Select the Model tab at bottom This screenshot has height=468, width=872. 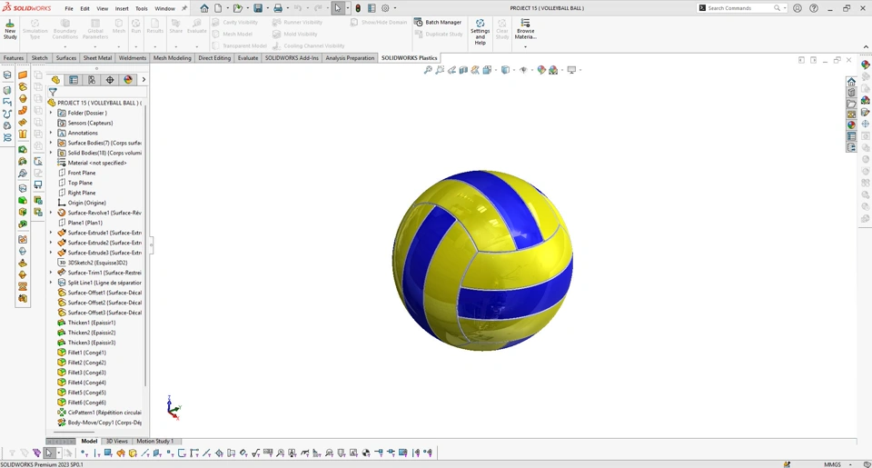(89, 441)
